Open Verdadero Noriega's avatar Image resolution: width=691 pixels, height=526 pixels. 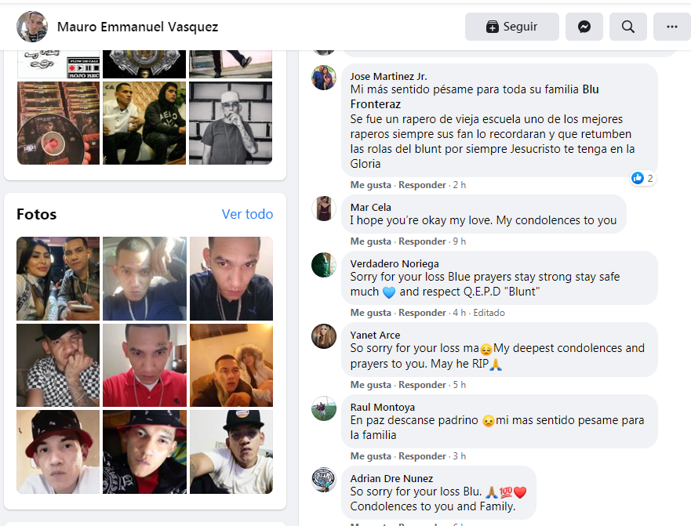point(324,265)
